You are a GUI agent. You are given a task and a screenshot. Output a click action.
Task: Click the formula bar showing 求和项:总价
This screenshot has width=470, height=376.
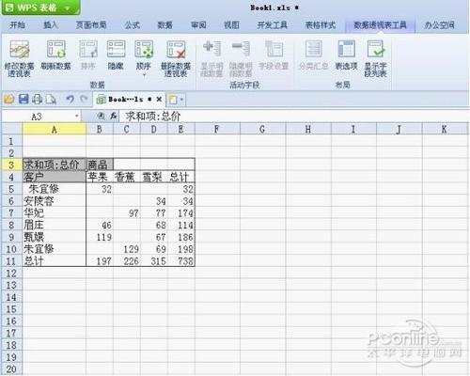(294, 117)
